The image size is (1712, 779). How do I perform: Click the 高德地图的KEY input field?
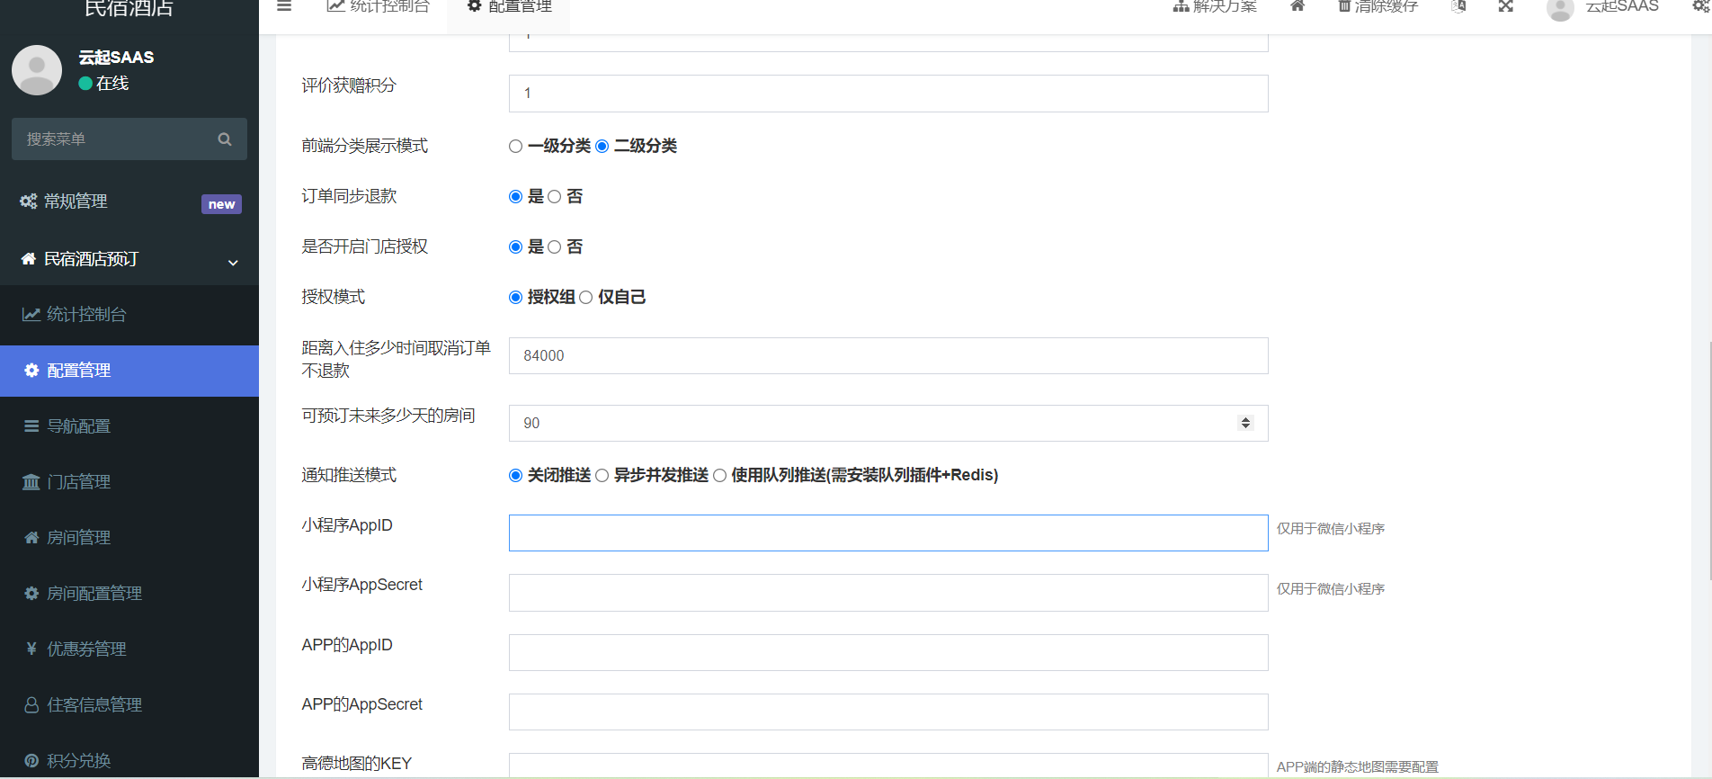click(888, 765)
